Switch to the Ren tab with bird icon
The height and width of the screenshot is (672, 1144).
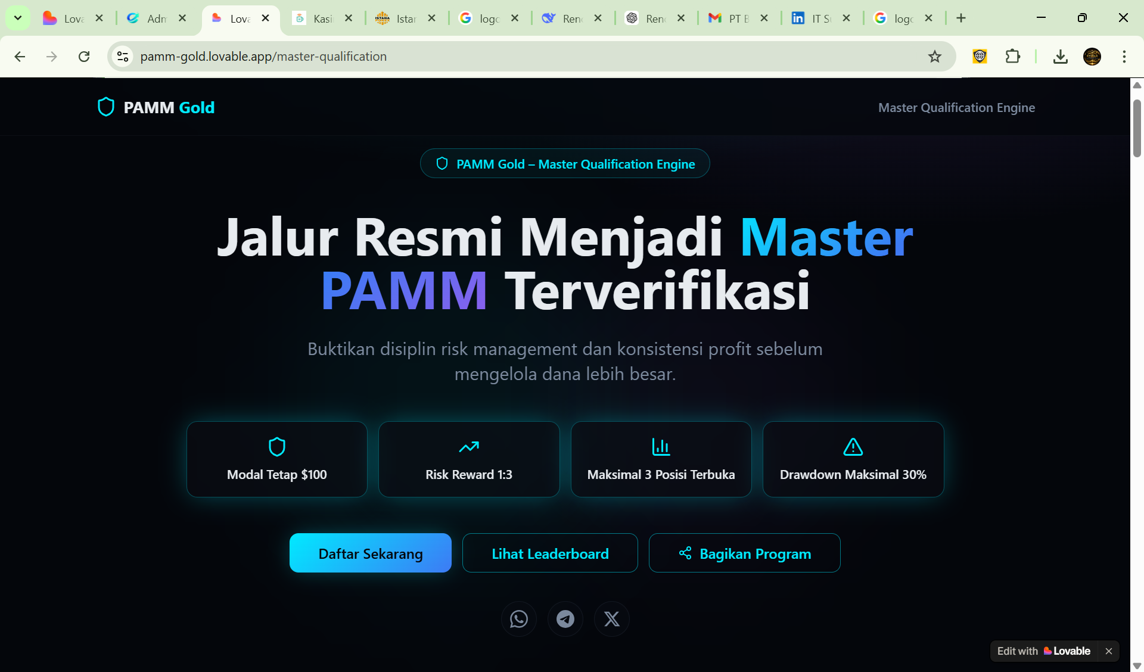coord(563,18)
